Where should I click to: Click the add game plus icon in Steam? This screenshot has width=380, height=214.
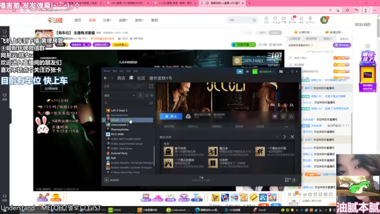106,180
